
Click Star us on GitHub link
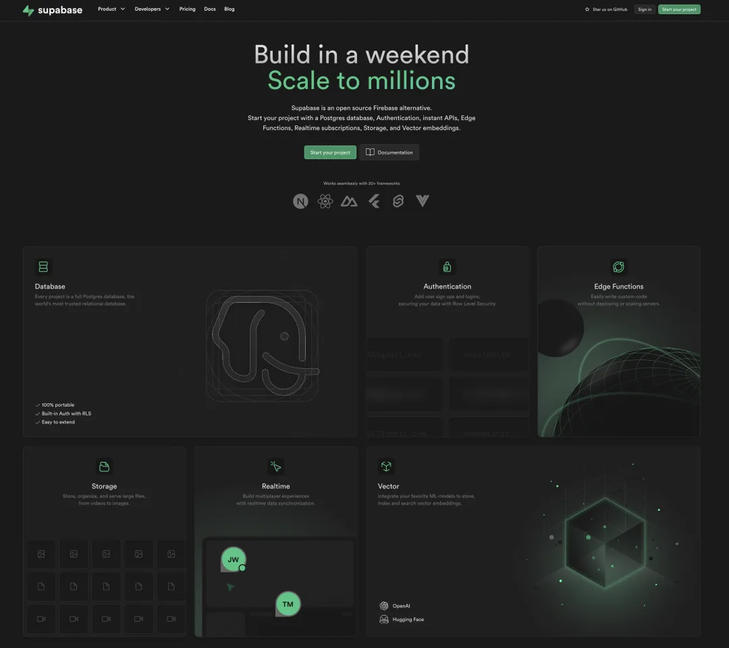[605, 9]
